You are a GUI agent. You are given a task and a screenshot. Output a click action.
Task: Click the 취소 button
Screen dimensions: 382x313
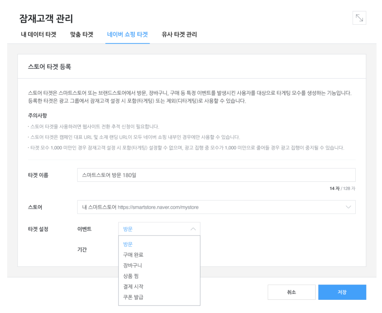click(291, 292)
